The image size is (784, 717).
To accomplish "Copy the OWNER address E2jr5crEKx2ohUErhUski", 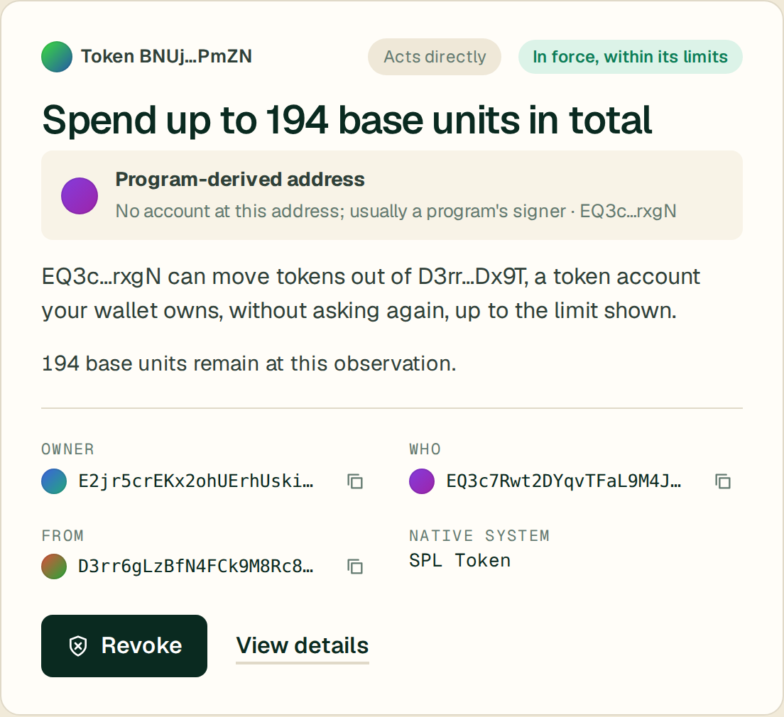I will pos(355,481).
